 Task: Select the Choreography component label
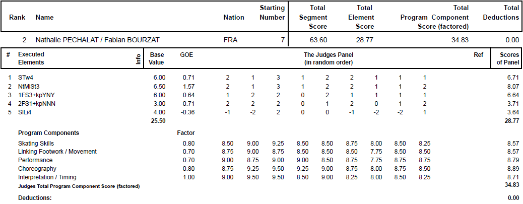pyautogui.click(x=37, y=169)
